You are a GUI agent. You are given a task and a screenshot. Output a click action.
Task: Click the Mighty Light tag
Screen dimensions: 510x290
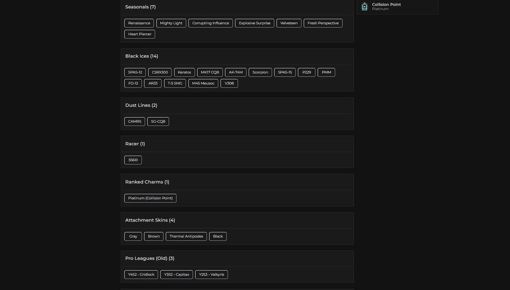(x=171, y=23)
